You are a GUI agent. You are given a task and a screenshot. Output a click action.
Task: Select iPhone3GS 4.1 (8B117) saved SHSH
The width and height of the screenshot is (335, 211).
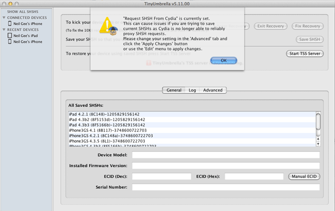(192, 130)
